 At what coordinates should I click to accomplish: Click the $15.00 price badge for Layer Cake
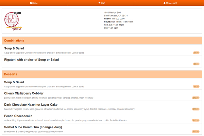click(x=195, y=109)
